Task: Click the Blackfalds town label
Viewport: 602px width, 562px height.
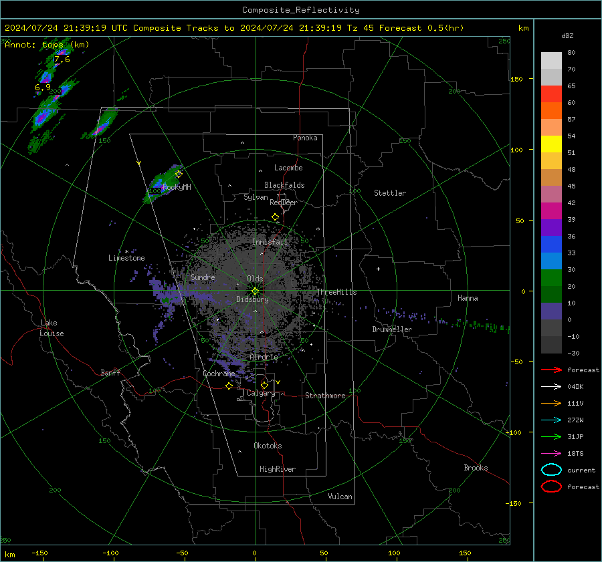Action: (284, 185)
